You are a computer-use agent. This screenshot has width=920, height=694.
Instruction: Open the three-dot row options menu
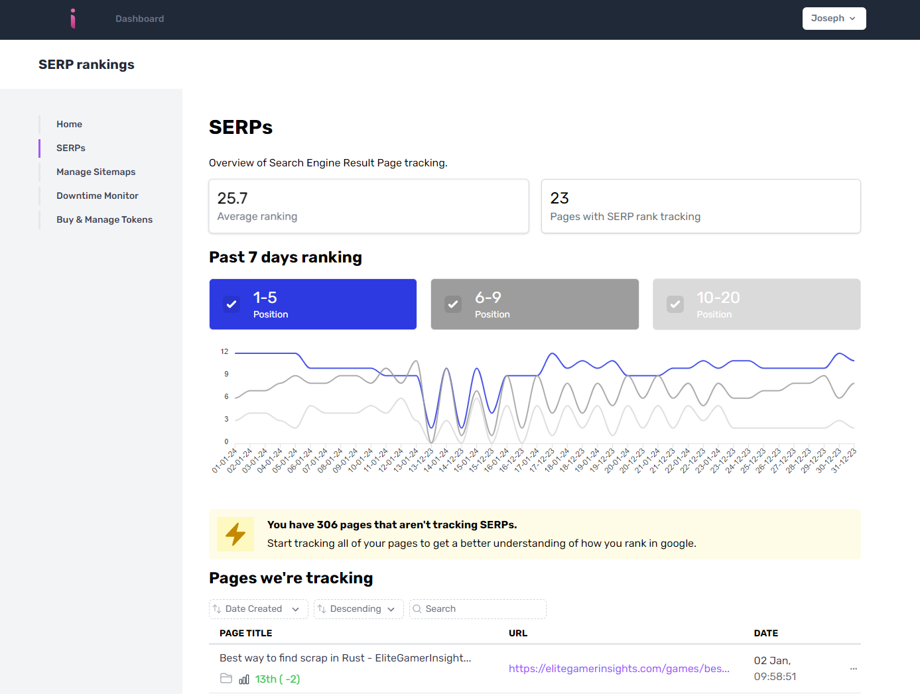coord(854,669)
